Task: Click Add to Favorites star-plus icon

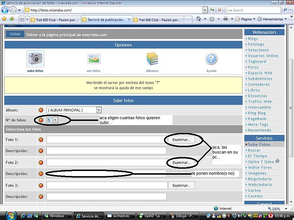Action: [12, 19]
